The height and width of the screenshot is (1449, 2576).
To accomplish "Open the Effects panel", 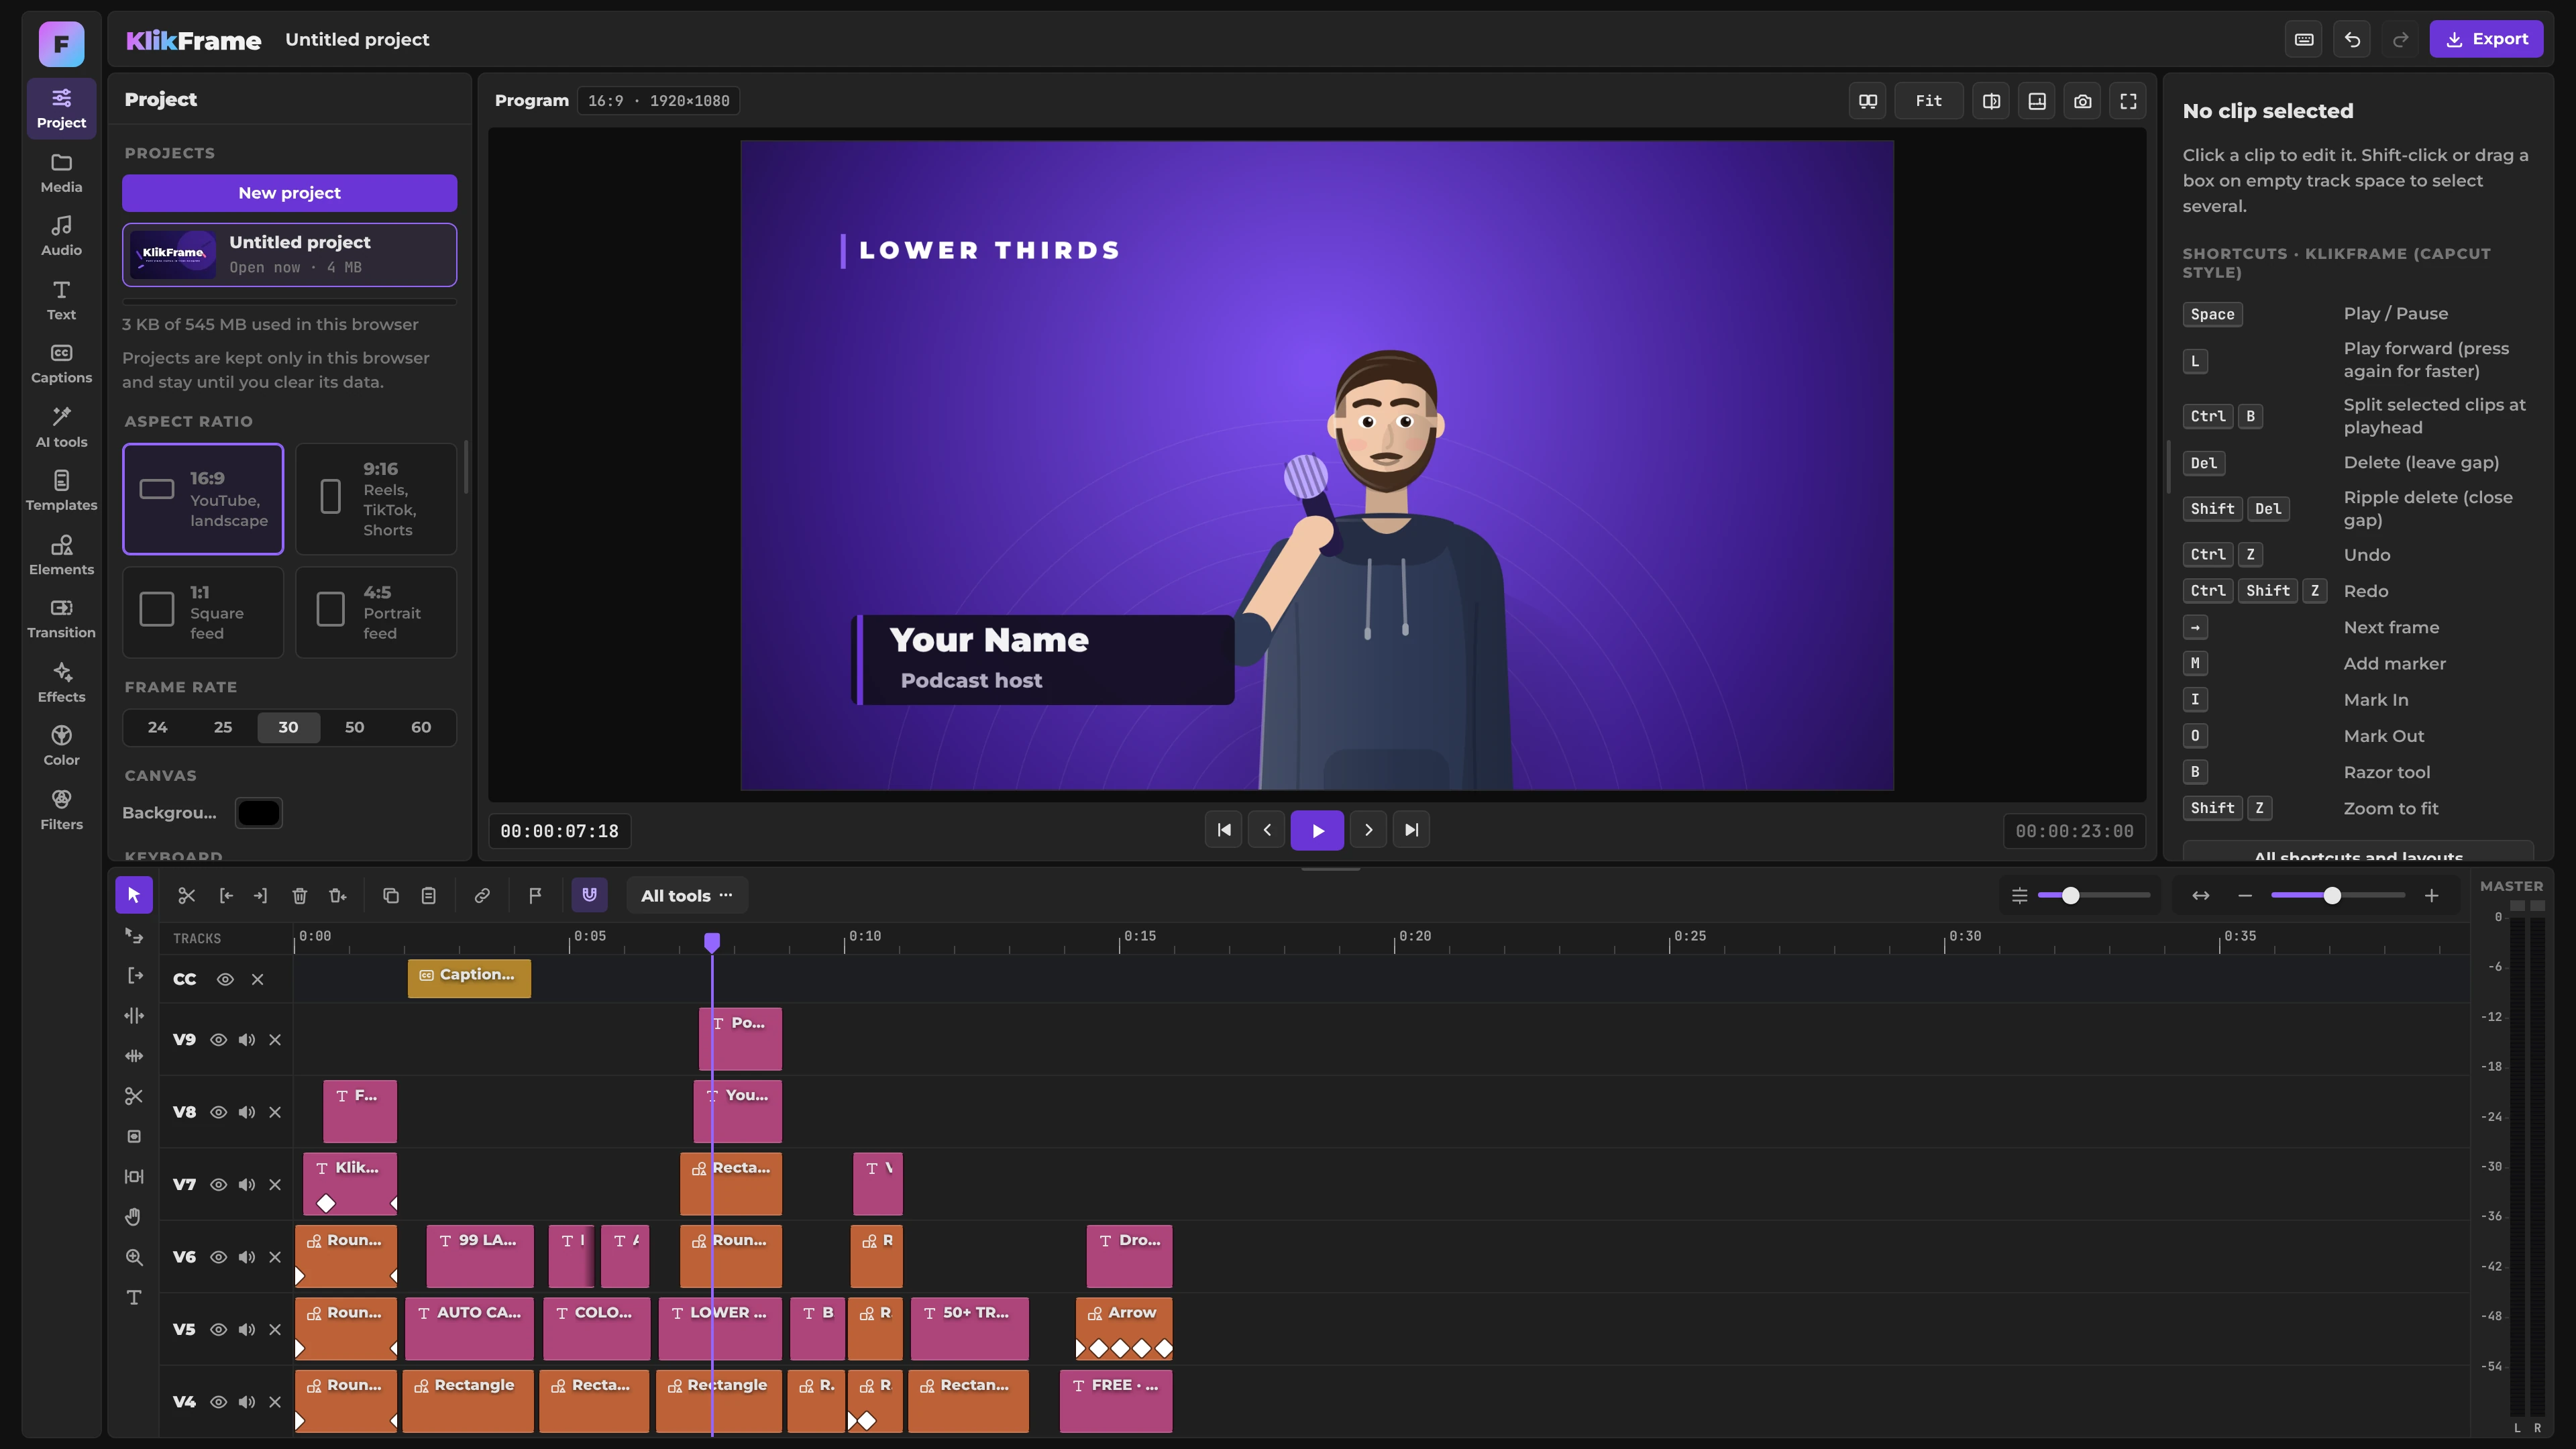I will 61,683.
